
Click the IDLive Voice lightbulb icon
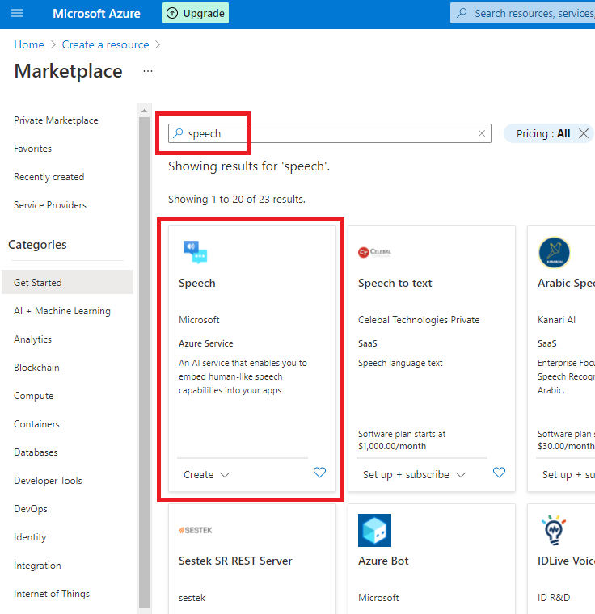tap(554, 530)
